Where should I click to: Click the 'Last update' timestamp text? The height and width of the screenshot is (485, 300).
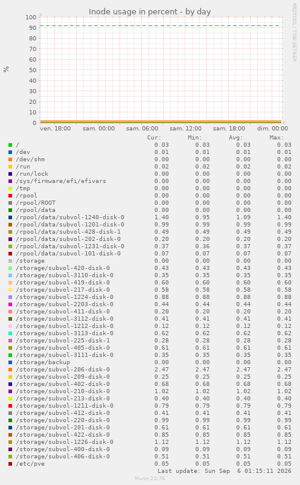[x=225, y=471]
